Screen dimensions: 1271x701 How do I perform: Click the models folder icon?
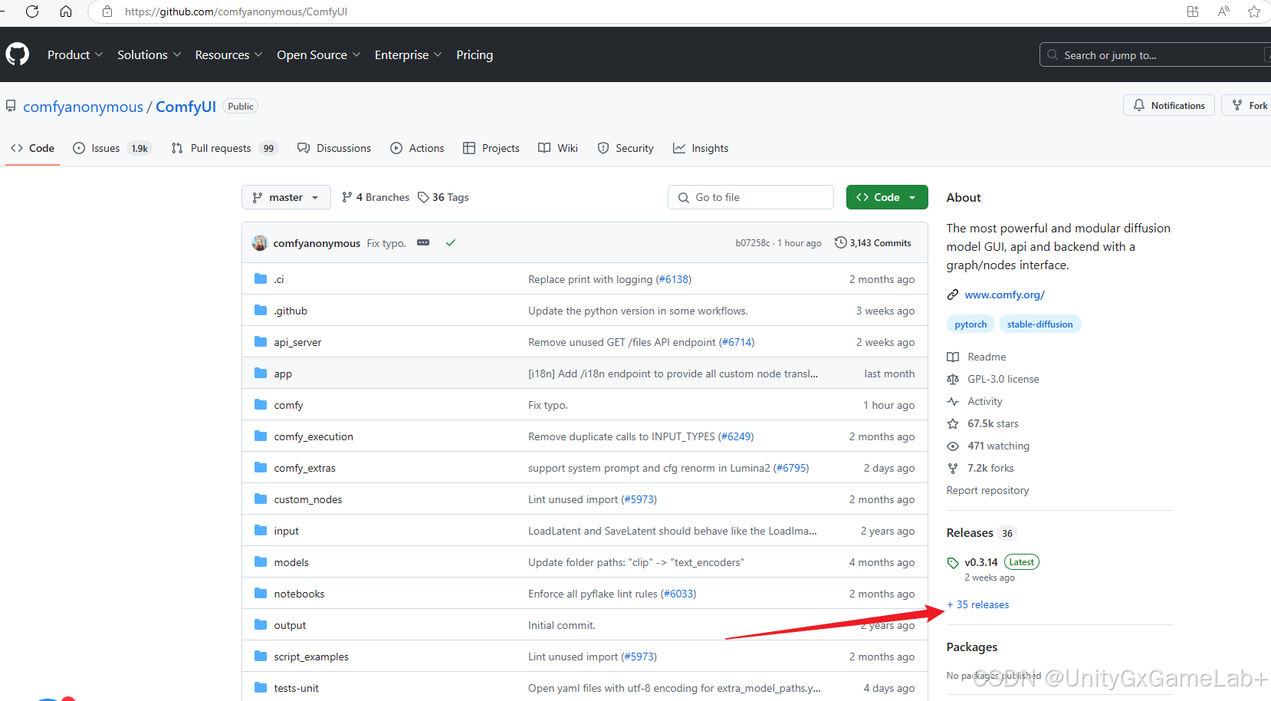click(x=261, y=561)
